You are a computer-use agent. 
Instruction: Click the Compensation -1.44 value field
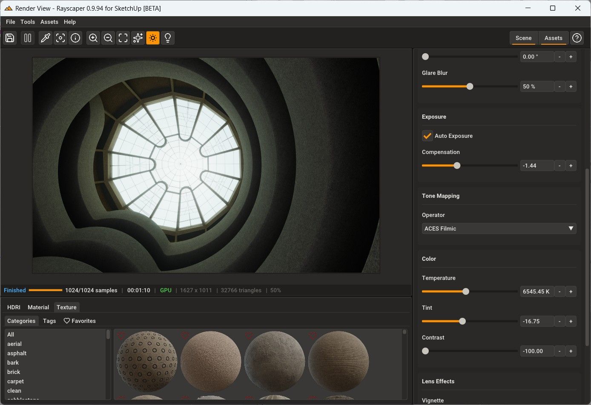click(x=537, y=165)
